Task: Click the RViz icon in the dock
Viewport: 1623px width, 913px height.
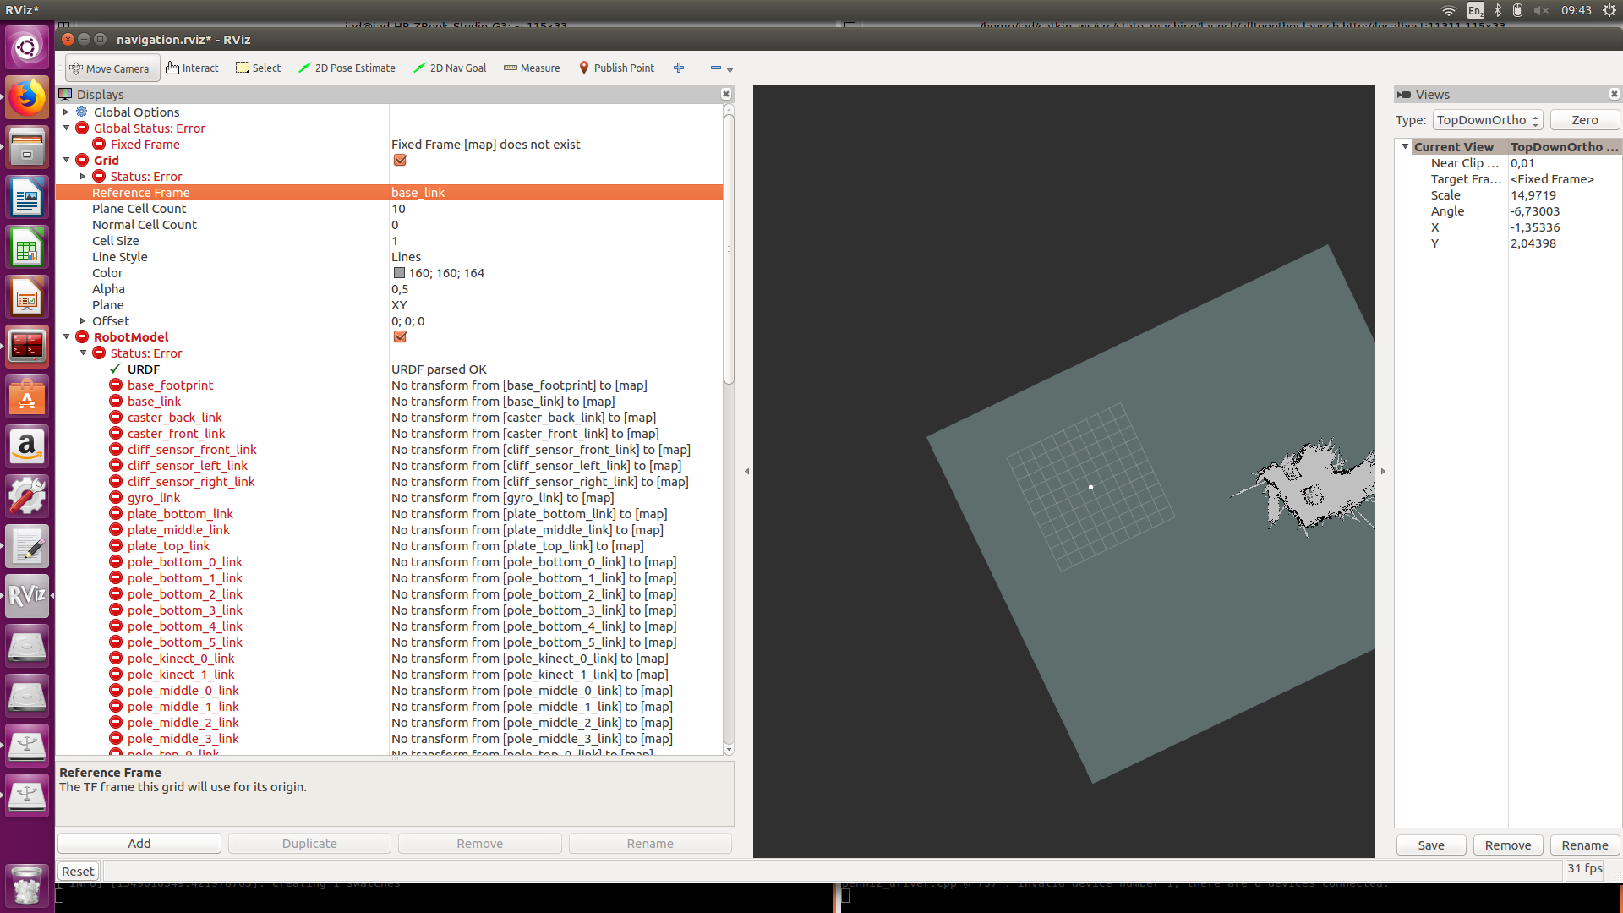Action: pyautogui.click(x=27, y=596)
